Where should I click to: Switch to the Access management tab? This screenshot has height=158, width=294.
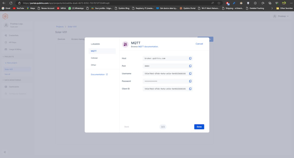pos(78,39)
